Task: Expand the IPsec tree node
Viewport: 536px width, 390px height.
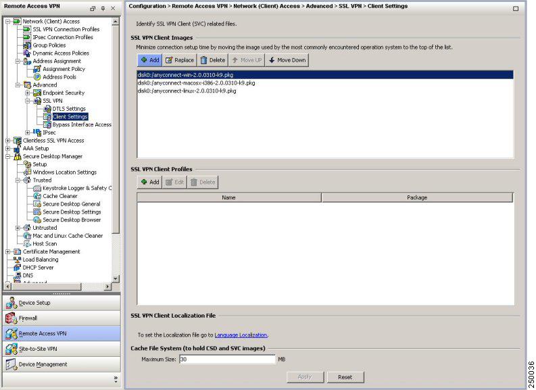Action: 28,132
